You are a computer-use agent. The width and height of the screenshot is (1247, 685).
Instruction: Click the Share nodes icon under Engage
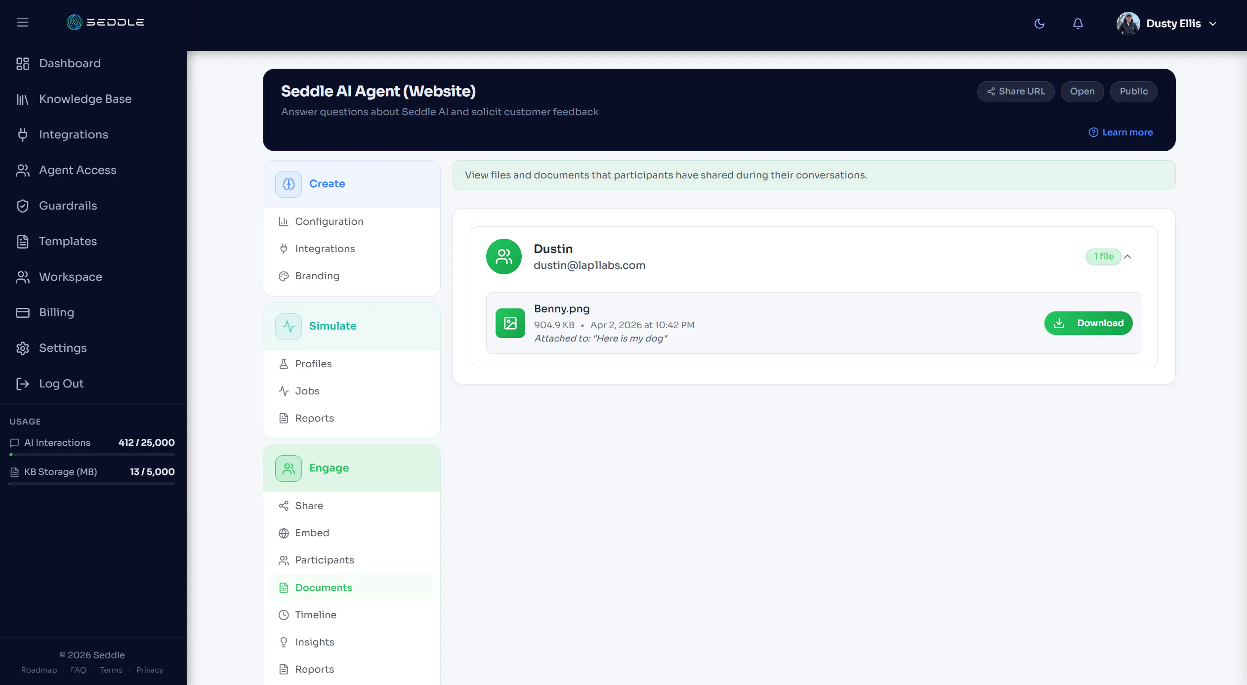pos(284,506)
